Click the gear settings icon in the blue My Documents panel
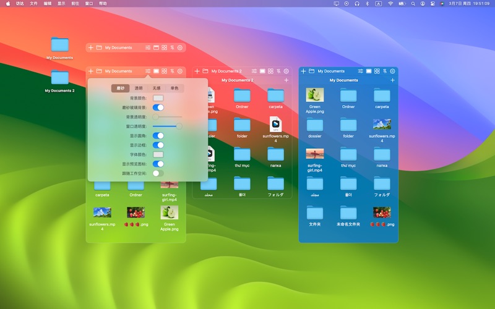Screen dimensions: 495x309 click(x=392, y=71)
